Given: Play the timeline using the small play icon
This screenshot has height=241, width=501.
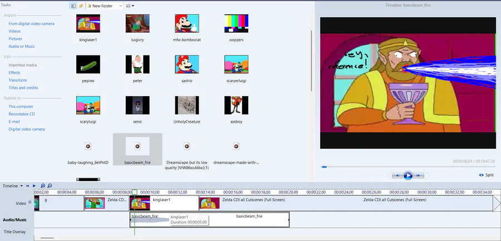Looking at the screenshot, I should 34,186.
